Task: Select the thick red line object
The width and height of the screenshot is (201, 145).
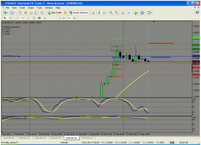Action: (x=161, y=43)
